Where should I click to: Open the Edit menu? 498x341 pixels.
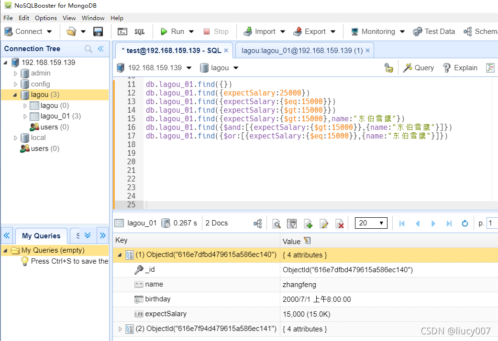click(24, 18)
